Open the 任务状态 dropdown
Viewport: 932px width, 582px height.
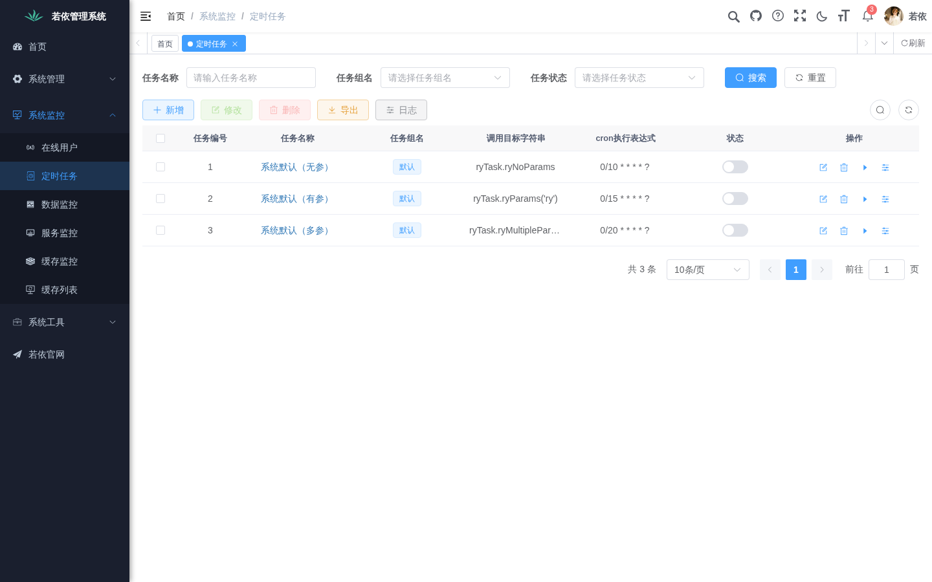pos(639,78)
